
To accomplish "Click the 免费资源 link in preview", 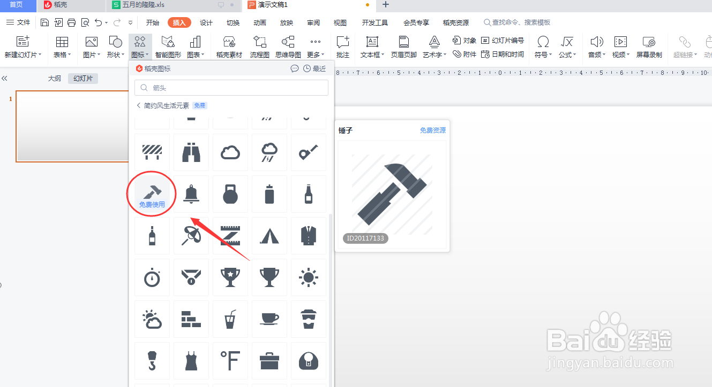I will [432, 130].
